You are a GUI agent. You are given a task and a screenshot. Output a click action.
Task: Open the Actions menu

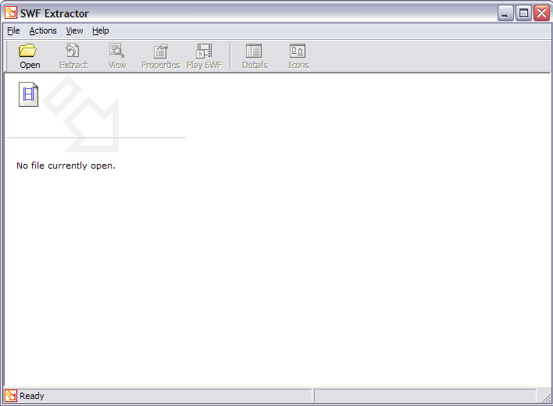pyautogui.click(x=43, y=30)
